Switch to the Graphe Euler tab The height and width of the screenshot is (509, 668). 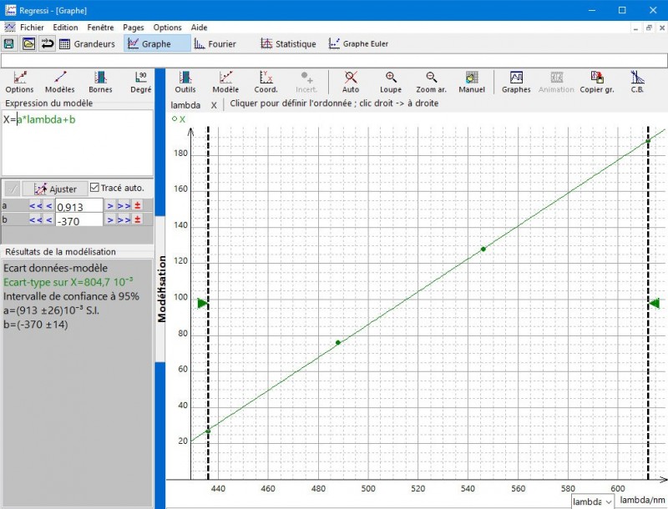point(358,44)
